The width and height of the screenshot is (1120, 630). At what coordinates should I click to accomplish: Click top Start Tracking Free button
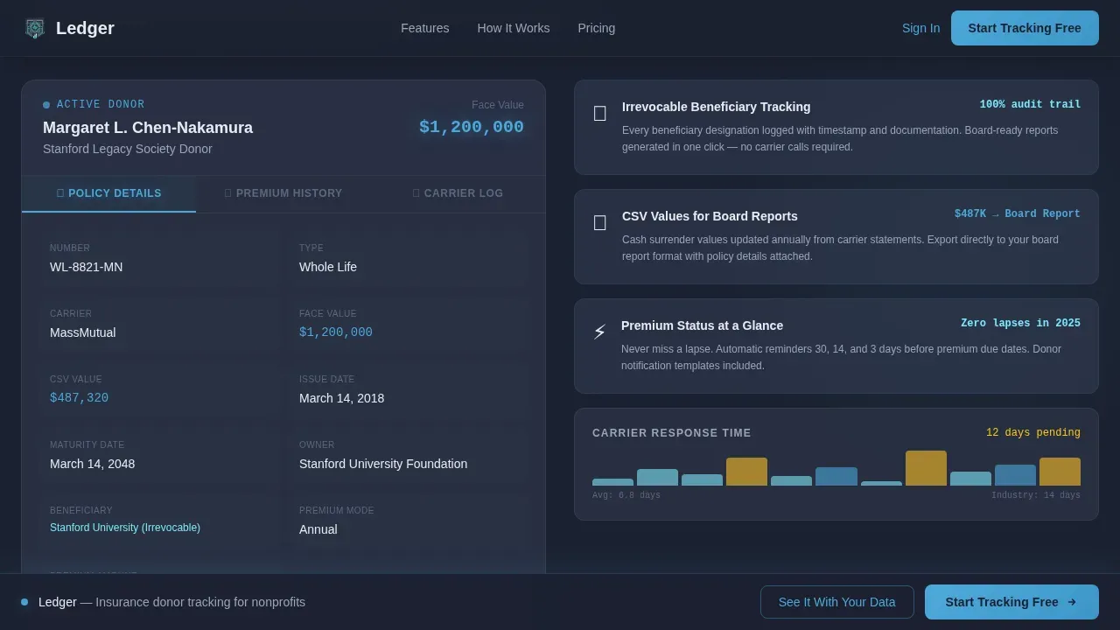pos(1025,28)
